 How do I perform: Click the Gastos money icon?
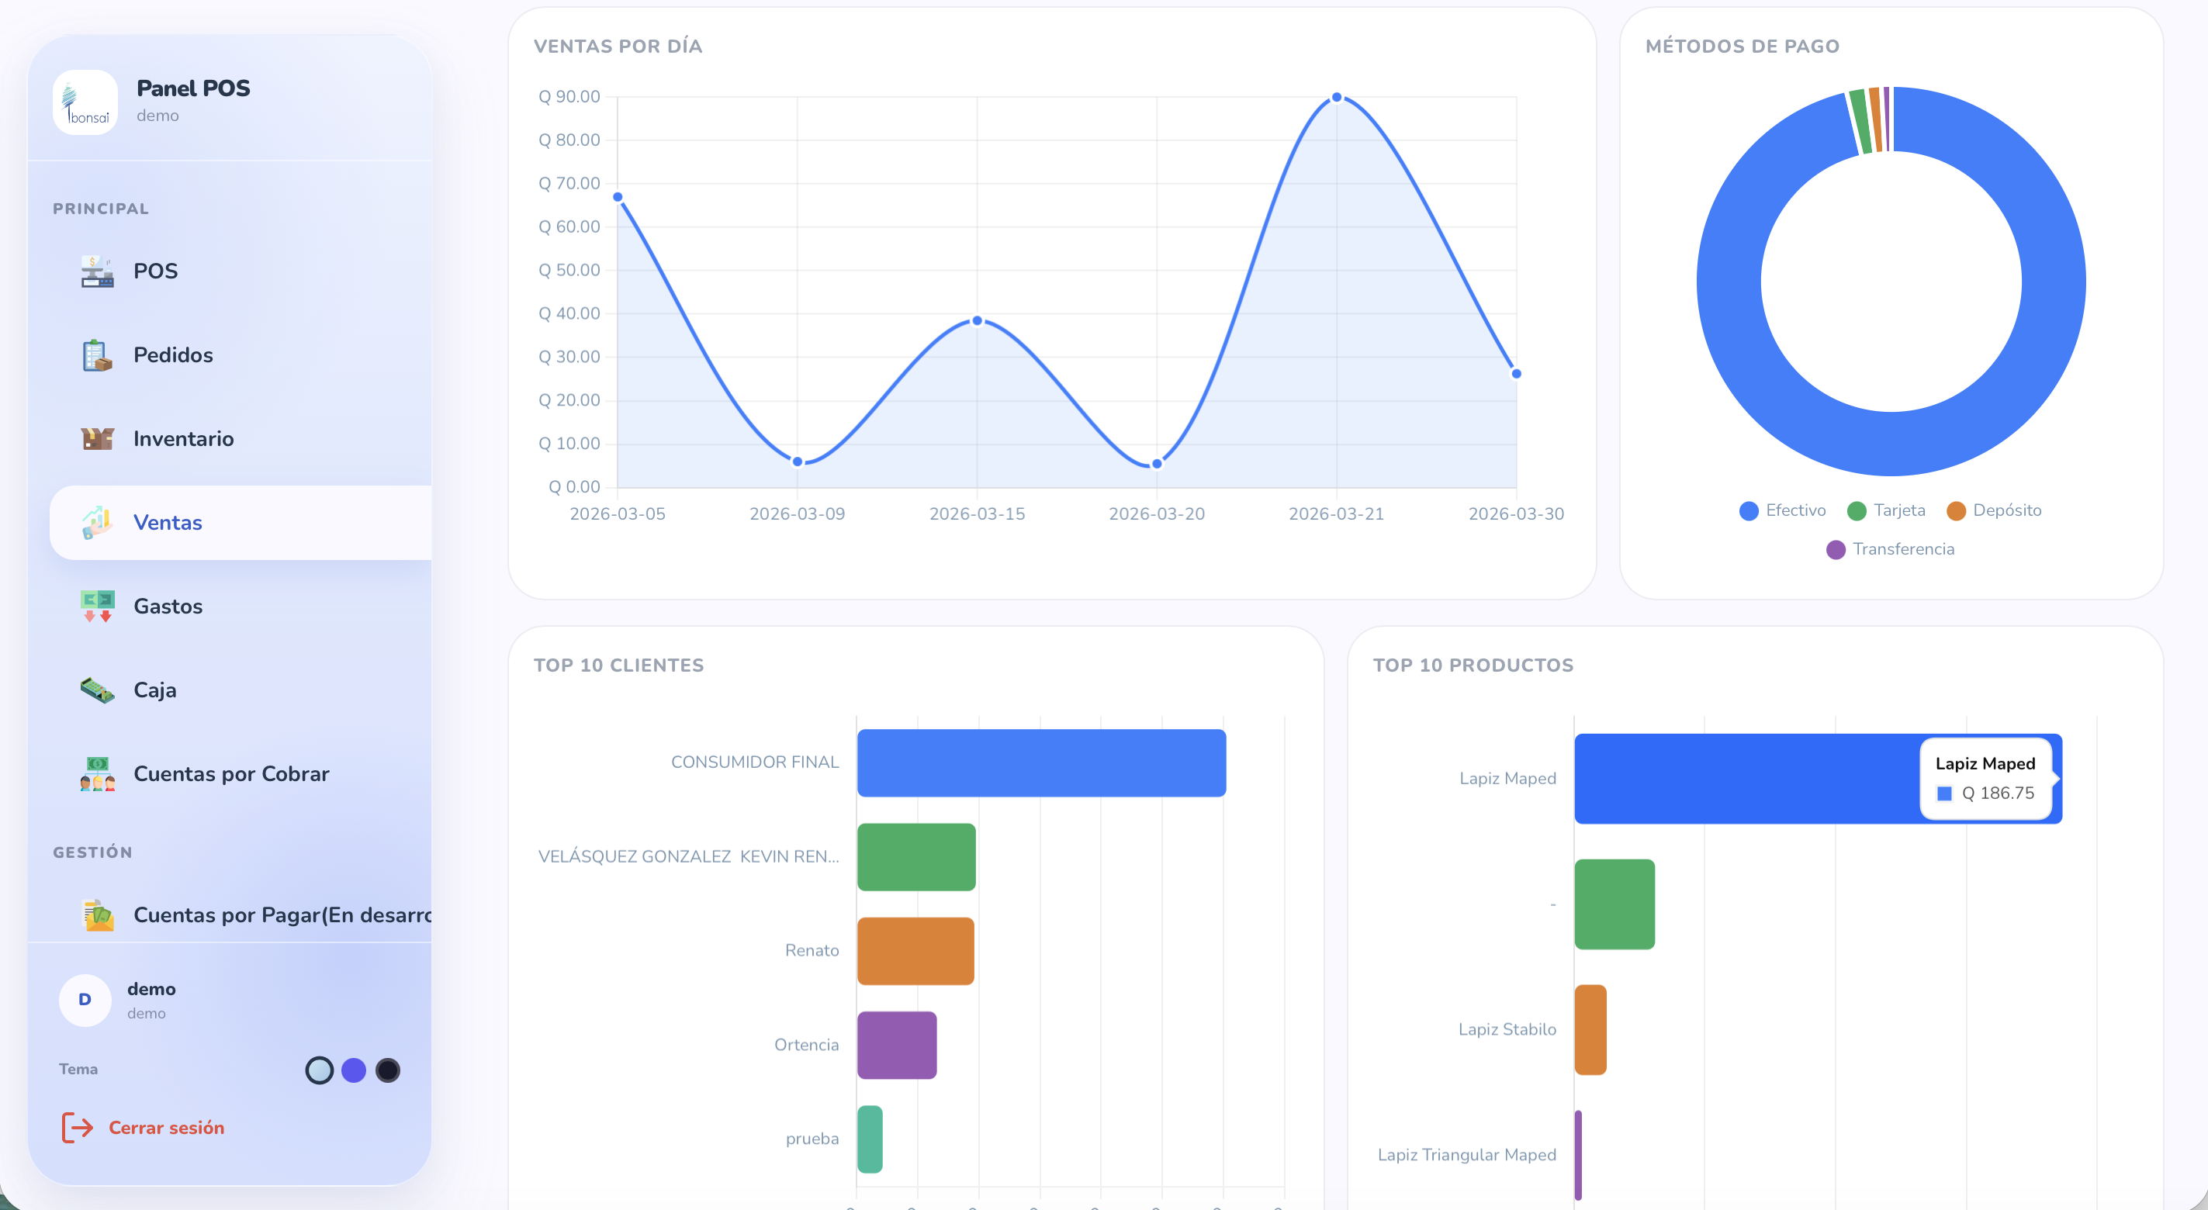[x=97, y=606]
